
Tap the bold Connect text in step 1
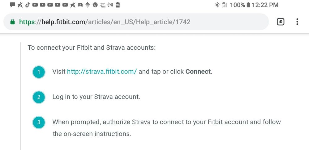[198, 72]
